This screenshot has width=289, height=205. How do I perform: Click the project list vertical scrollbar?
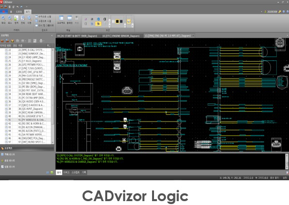[x=53, y=96]
